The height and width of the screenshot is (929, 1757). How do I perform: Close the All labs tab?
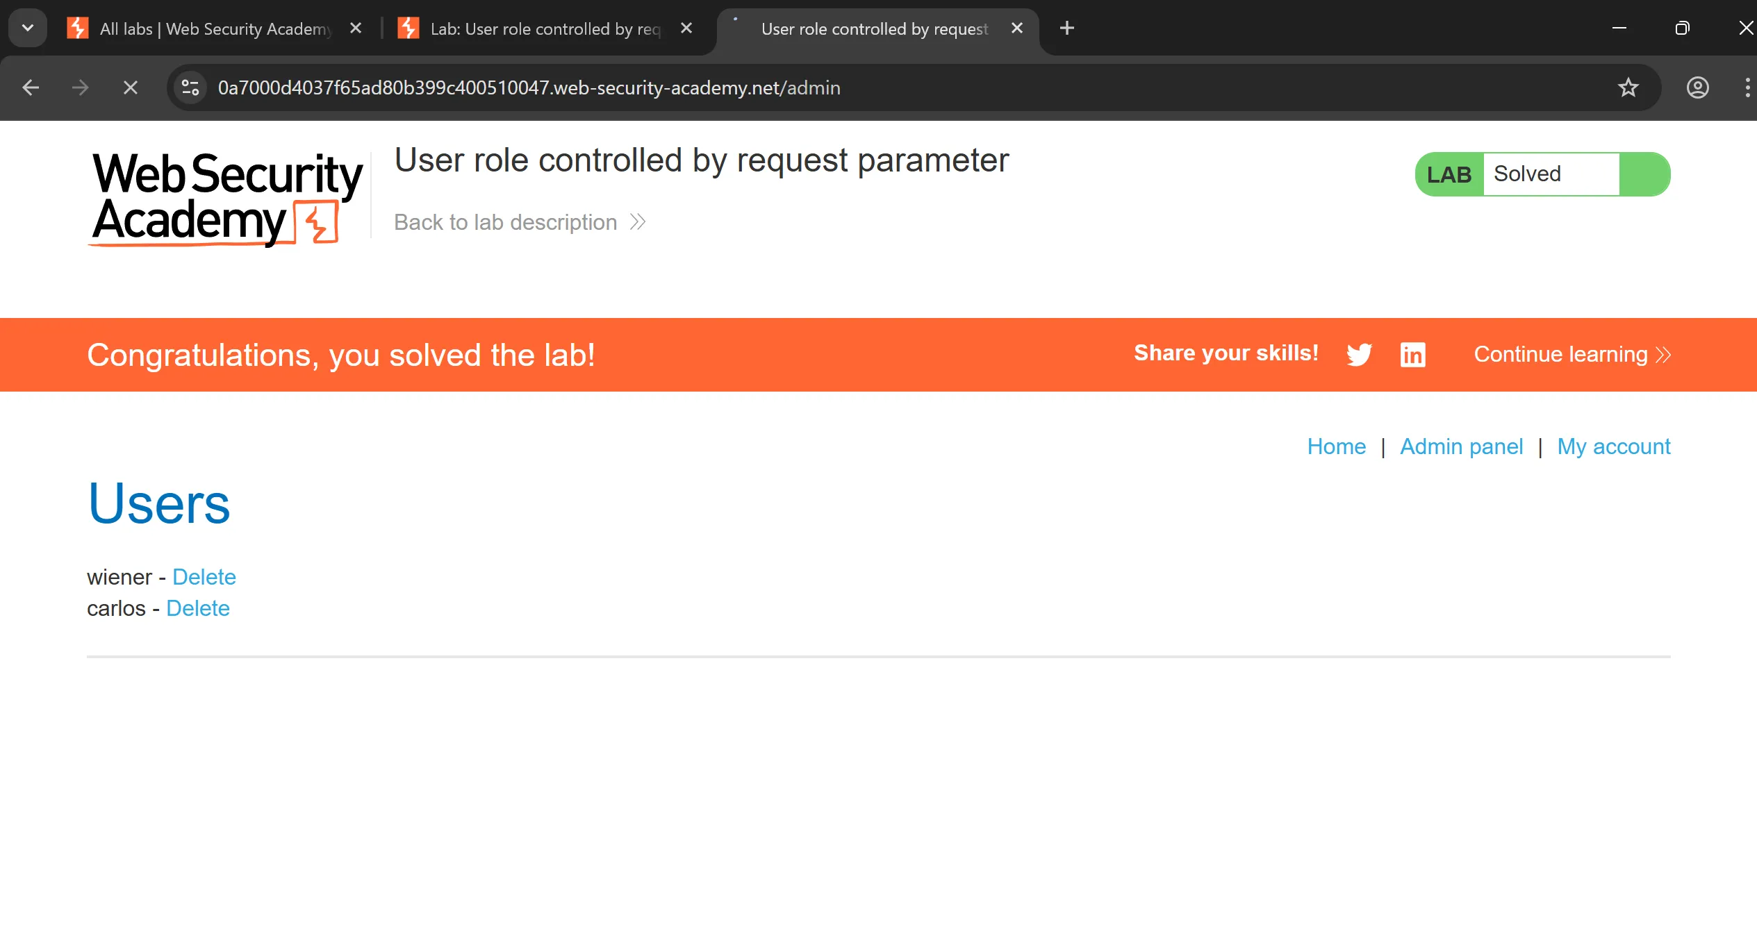point(356,28)
